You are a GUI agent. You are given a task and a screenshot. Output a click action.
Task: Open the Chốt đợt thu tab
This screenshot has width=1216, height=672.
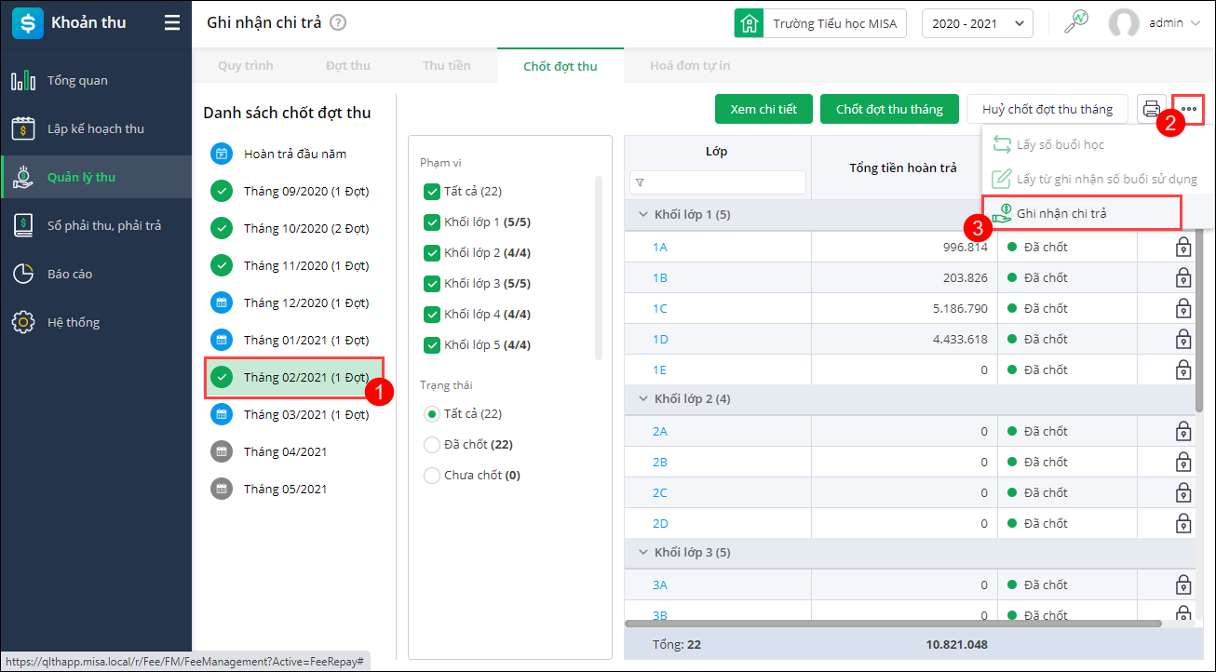561,66
